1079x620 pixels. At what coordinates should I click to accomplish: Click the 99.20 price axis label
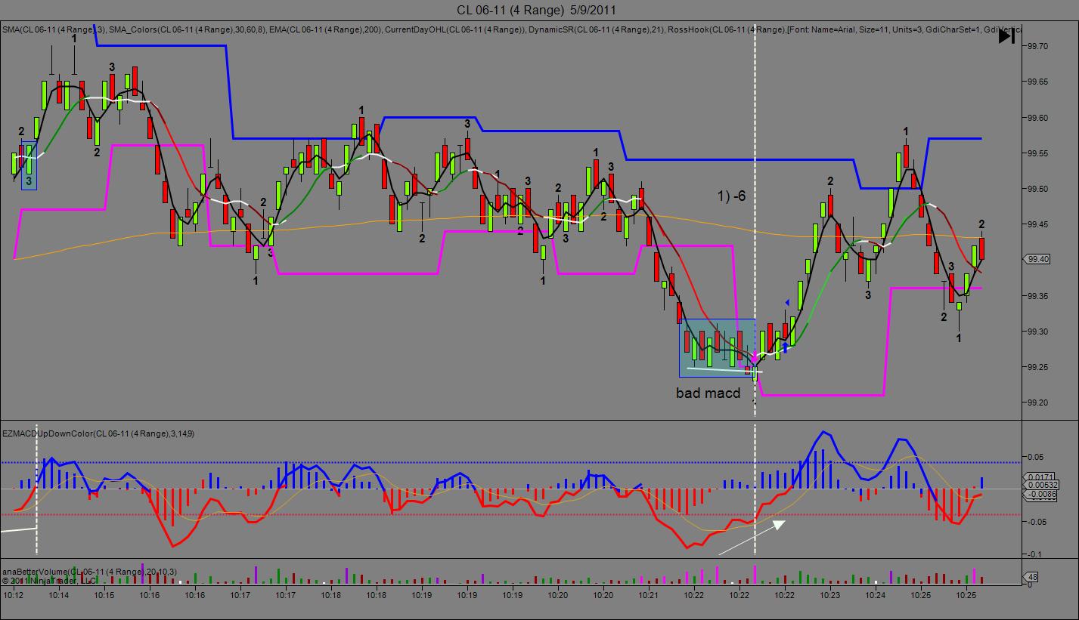point(1037,403)
